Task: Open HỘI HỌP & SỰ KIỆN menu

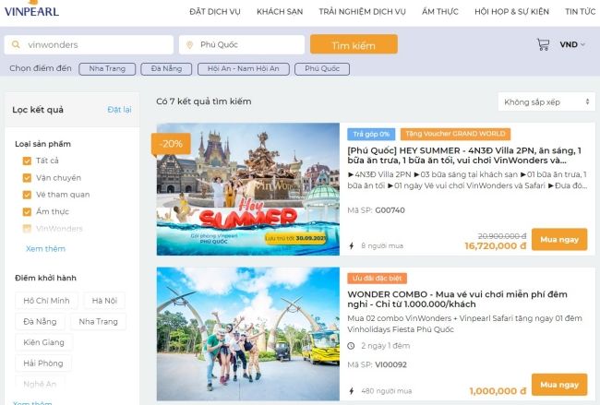Action: coord(511,12)
